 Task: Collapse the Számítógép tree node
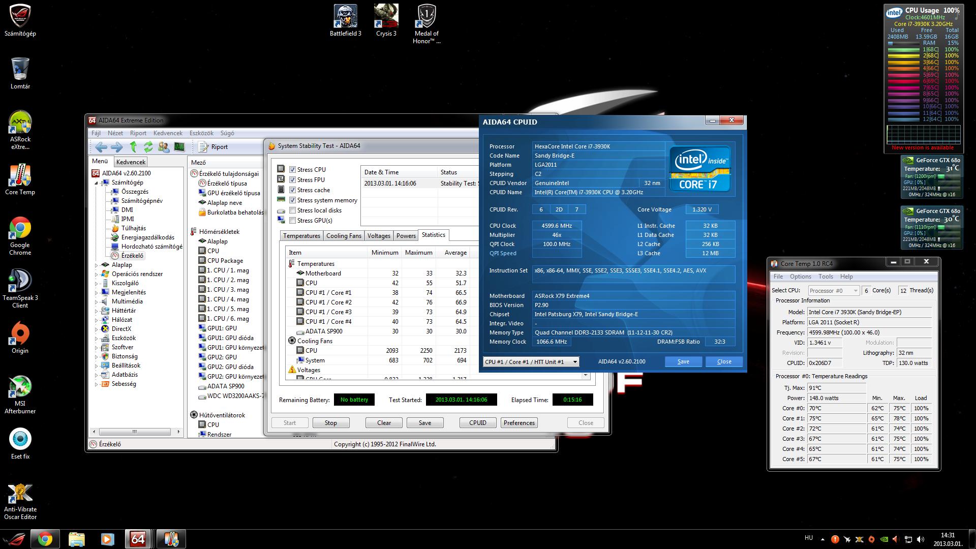(x=96, y=182)
